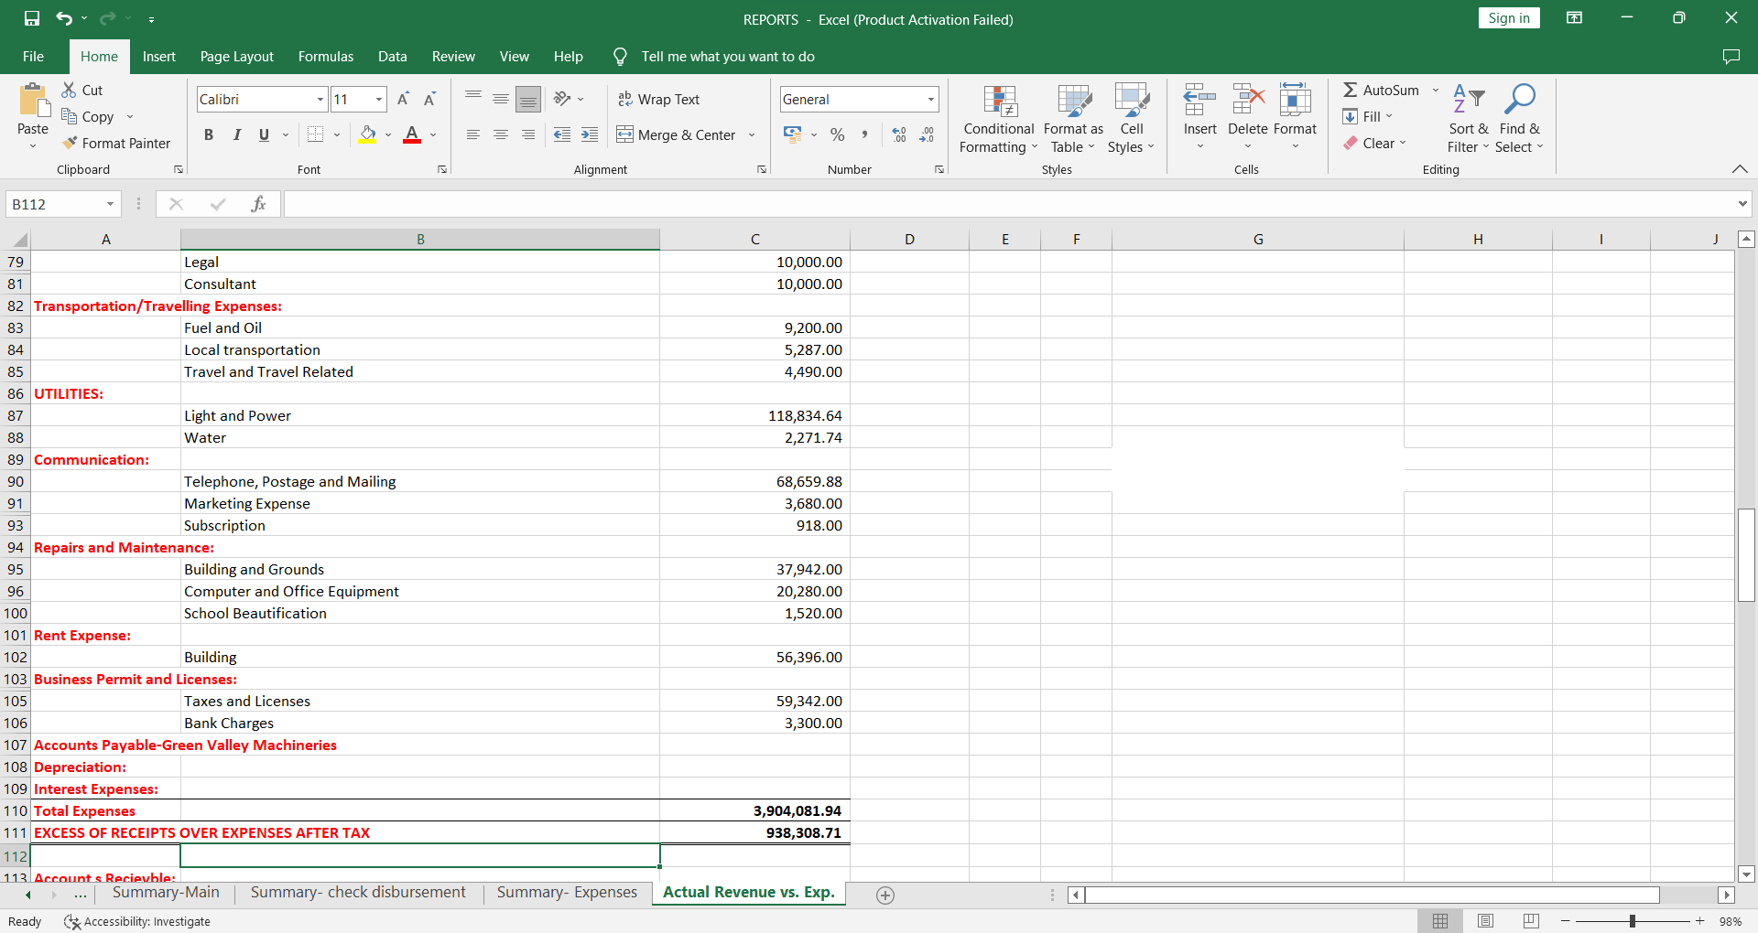Click the Paste clipboard icon
The height and width of the screenshot is (933, 1758).
(33, 101)
